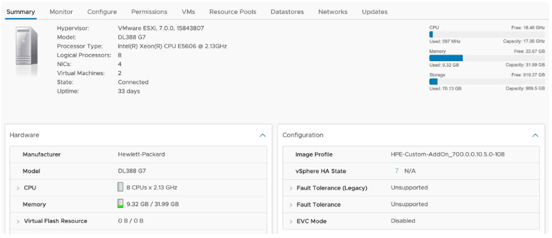Click the 'NICs:' label

[x=64, y=64]
